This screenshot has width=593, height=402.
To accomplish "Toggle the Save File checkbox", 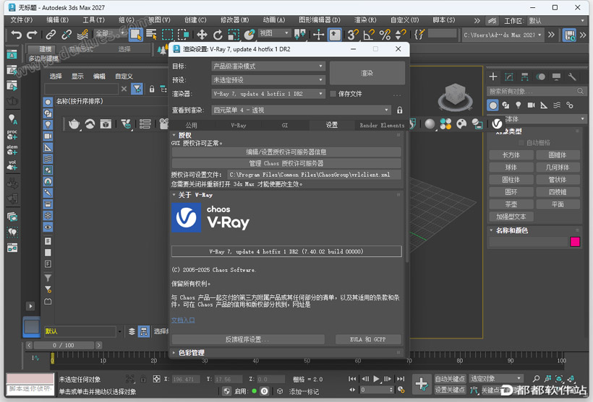I will (333, 94).
